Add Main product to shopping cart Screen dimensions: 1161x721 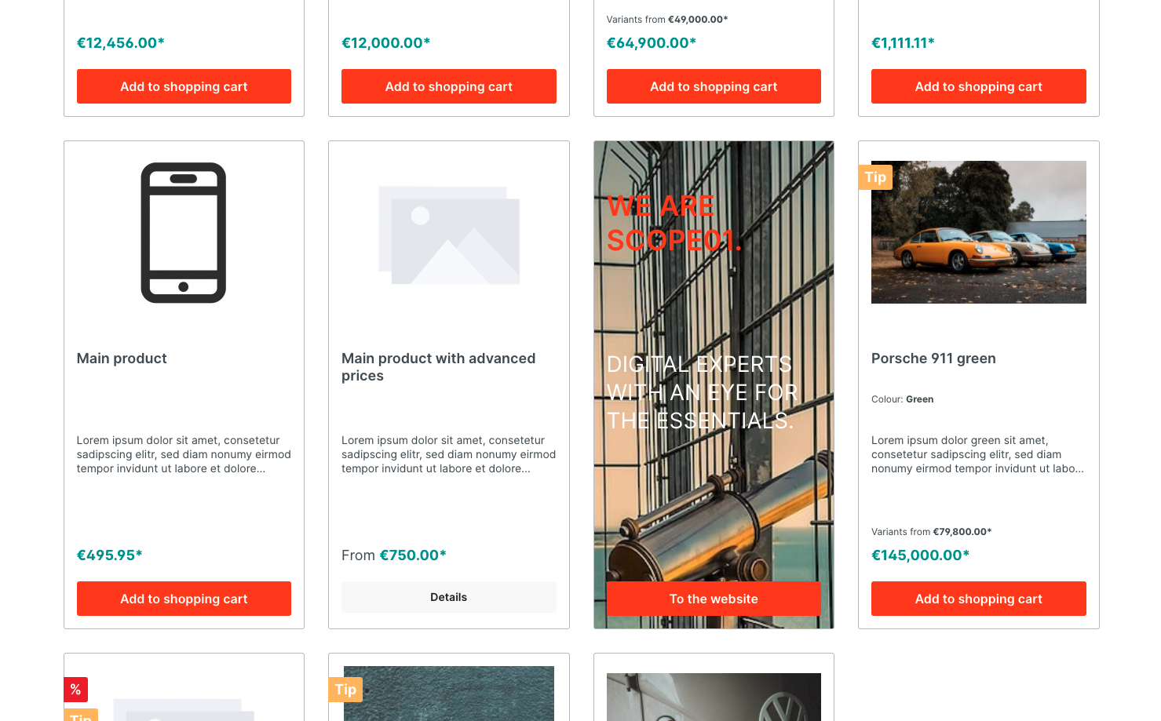[184, 599]
